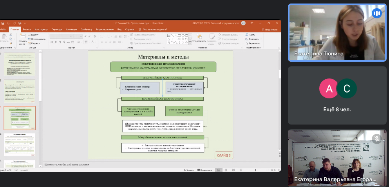Click the Что вы хотите сделать search box
Viewport: 389px width, 187px height.
[x=153, y=29]
